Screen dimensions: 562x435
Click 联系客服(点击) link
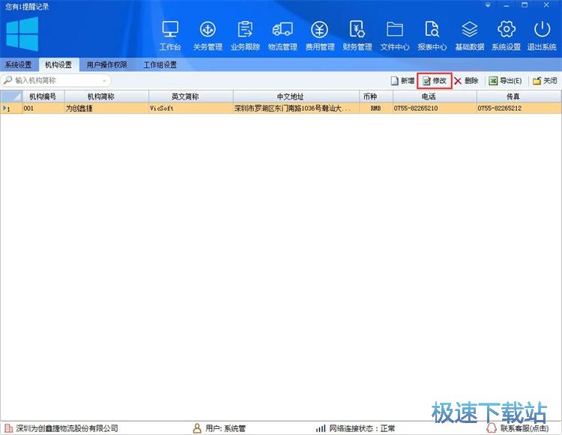[x=525, y=428]
